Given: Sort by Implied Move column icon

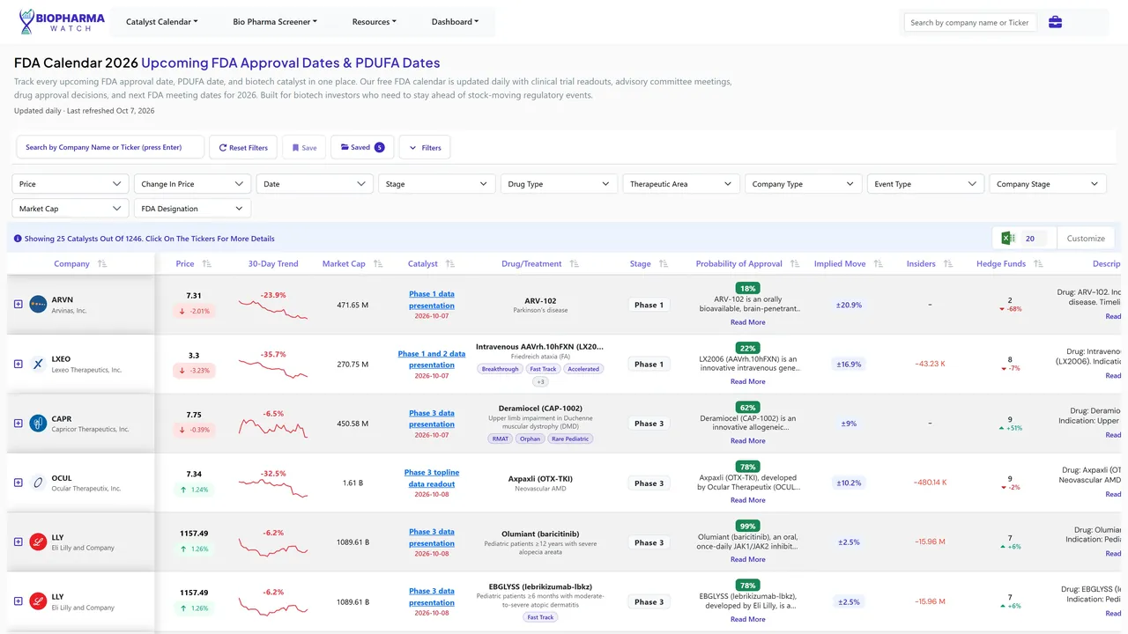Looking at the screenshot, I should [x=879, y=263].
